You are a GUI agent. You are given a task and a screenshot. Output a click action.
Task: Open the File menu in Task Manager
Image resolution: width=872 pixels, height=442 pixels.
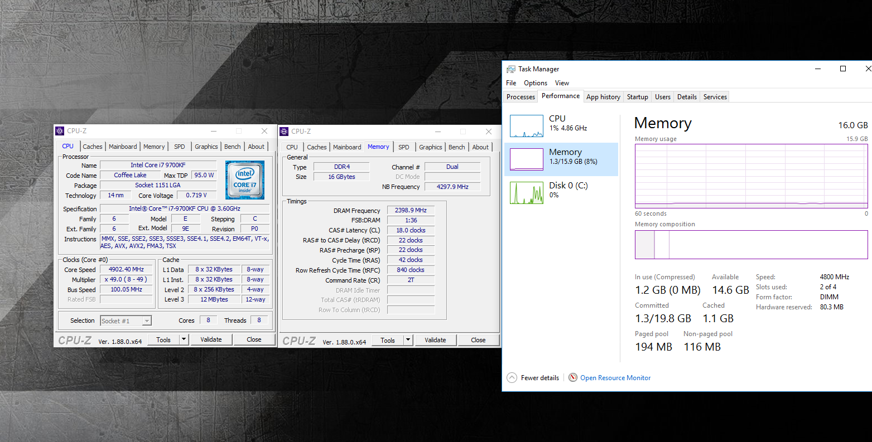point(511,83)
